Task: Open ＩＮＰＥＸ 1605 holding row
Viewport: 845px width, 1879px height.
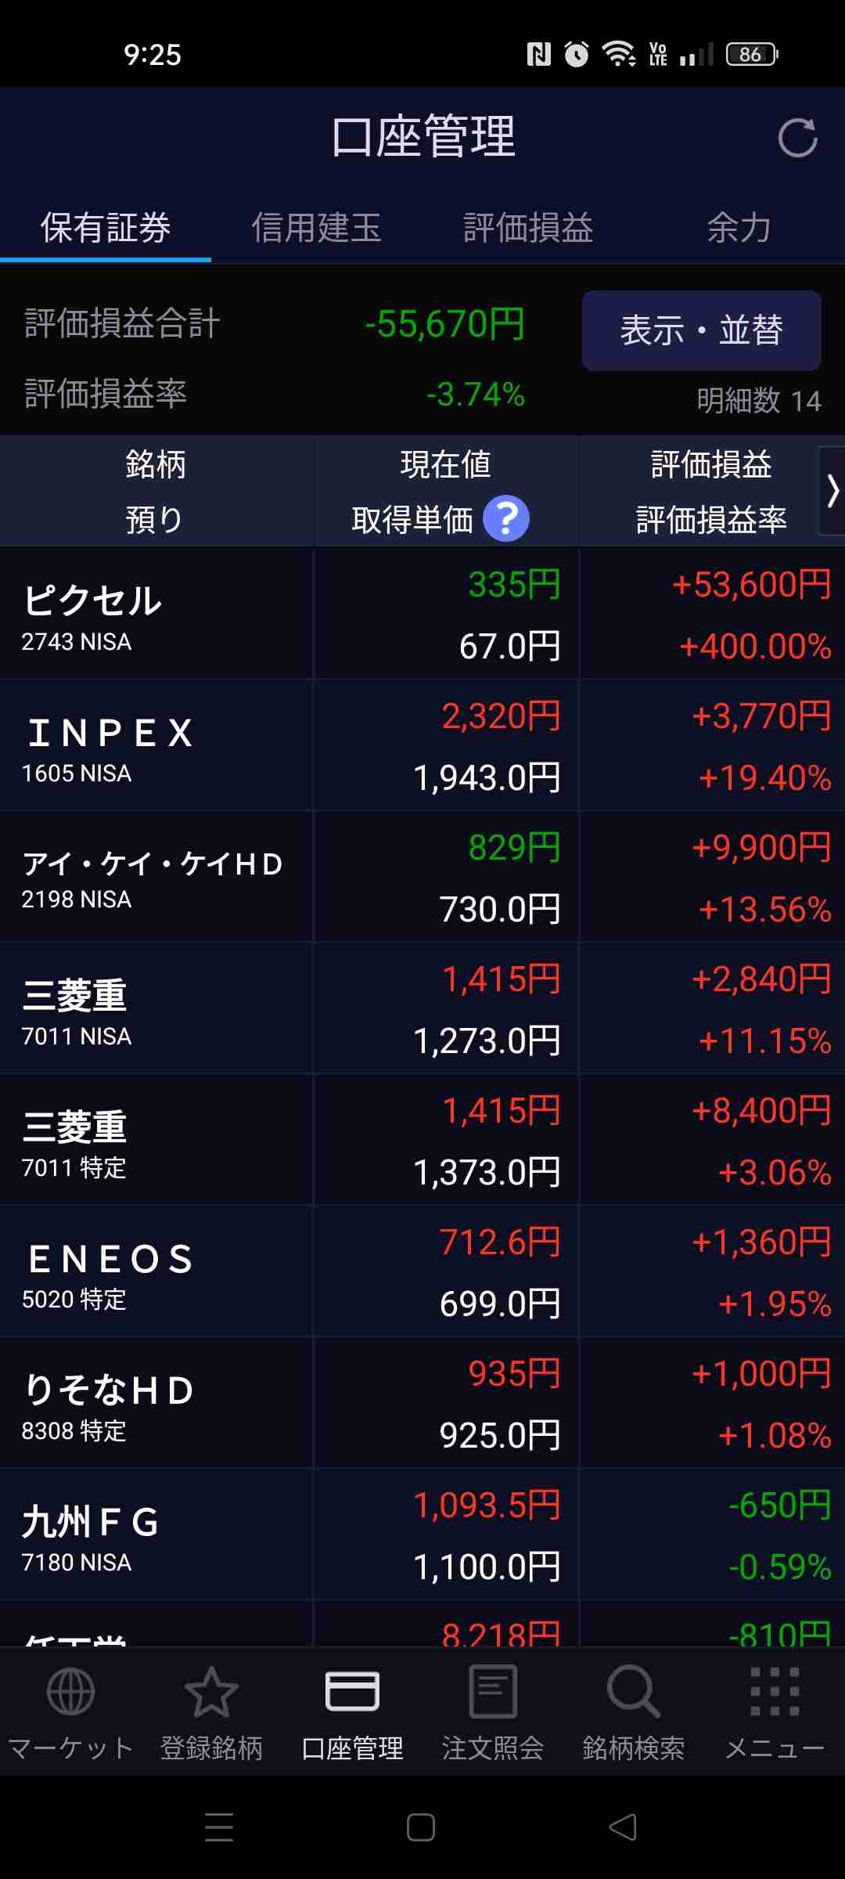Action: coord(422,745)
